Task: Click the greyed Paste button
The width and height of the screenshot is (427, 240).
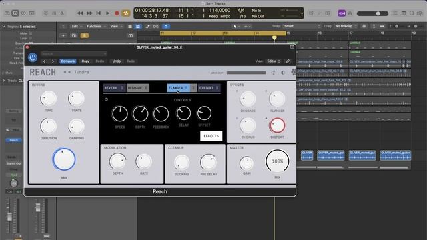Action: (100, 61)
